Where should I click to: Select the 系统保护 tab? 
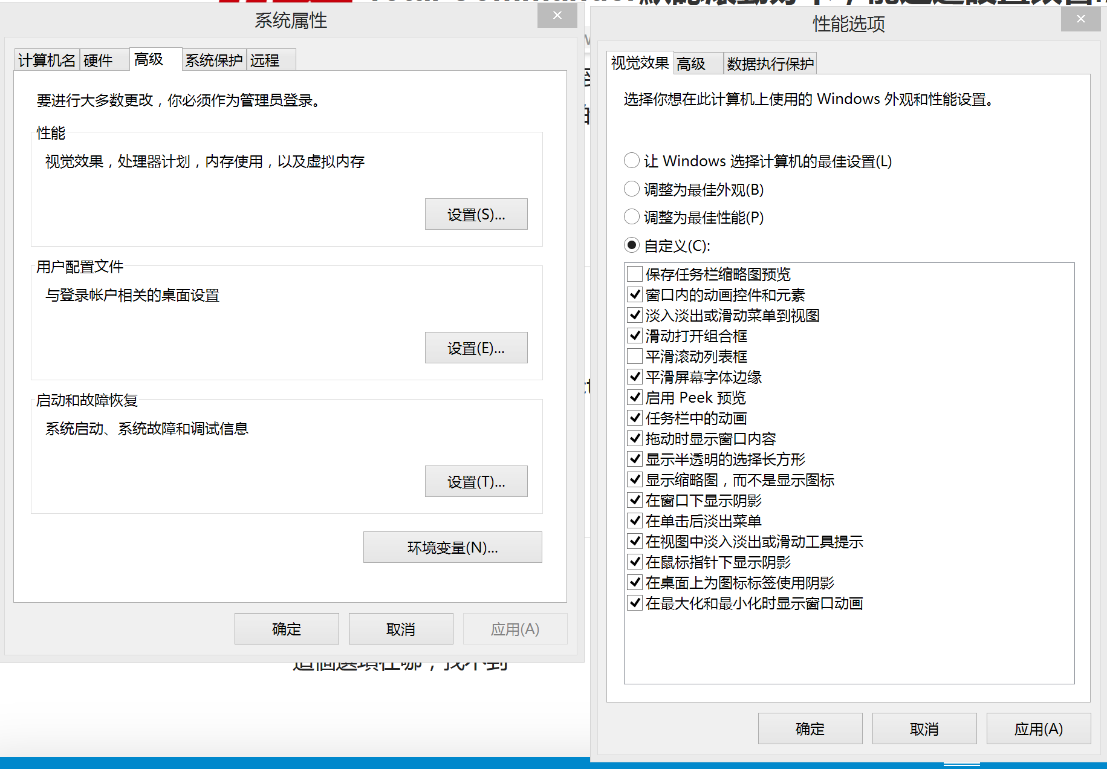tap(213, 60)
